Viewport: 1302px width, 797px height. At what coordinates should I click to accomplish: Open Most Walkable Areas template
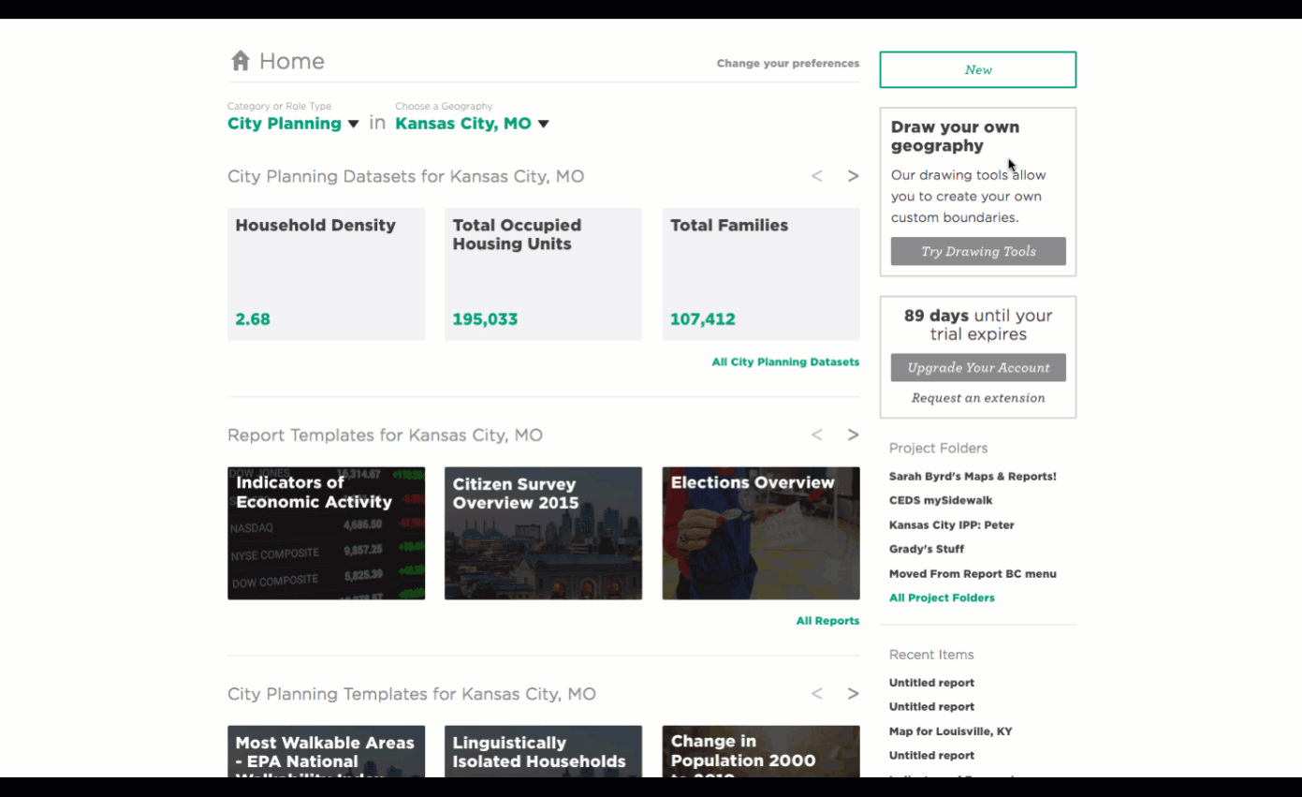click(326, 751)
